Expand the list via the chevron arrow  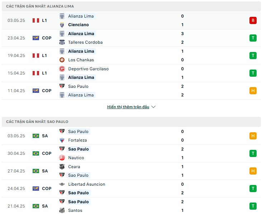(153, 107)
